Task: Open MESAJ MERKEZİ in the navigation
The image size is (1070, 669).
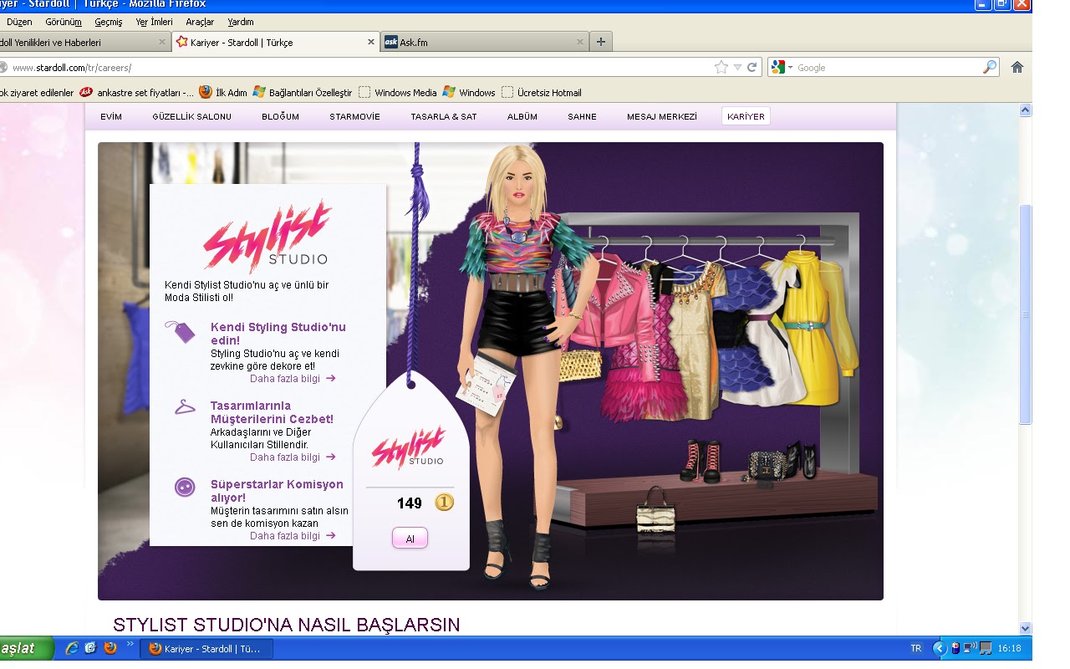Action: [x=662, y=117]
